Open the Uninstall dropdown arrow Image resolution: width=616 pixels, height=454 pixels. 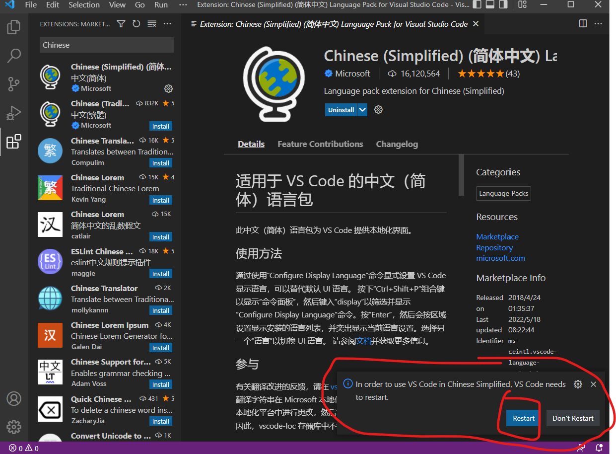click(x=362, y=110)
